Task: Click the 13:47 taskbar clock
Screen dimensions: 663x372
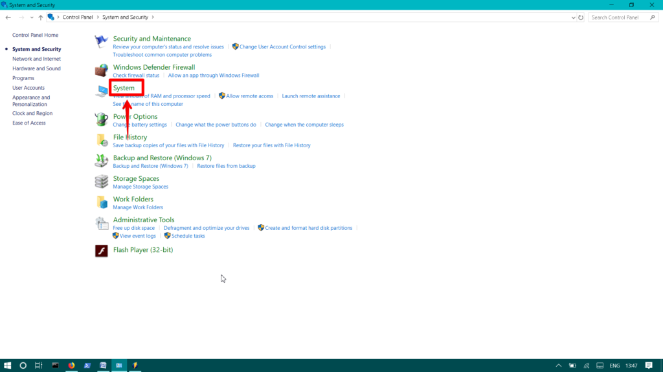Action: [x=631, y=366]
